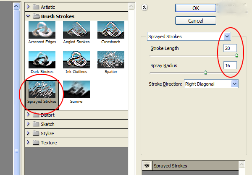Open the Sprayed Strokes filter dropdown

tap(227, 37)
